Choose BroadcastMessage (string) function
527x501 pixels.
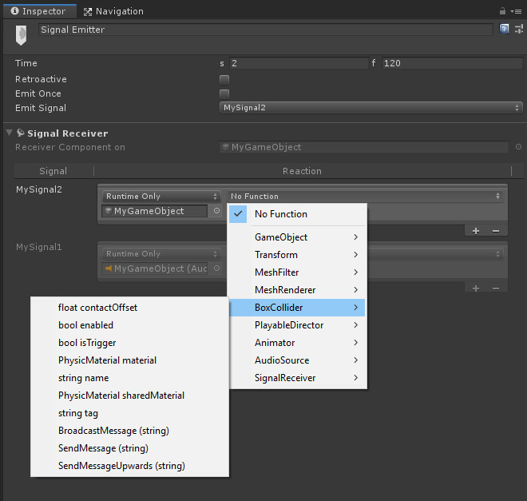(129, 431)
